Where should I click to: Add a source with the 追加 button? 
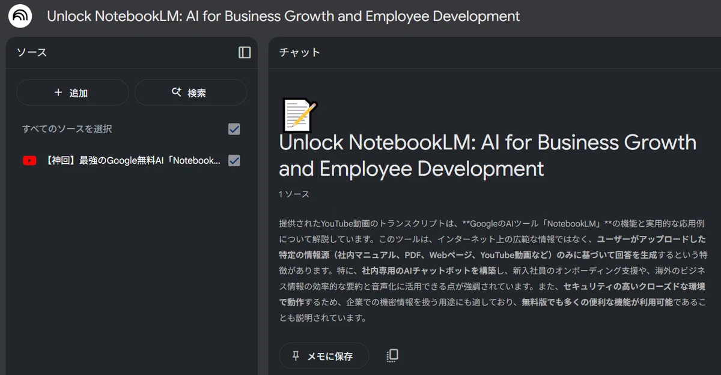point(73,92)
